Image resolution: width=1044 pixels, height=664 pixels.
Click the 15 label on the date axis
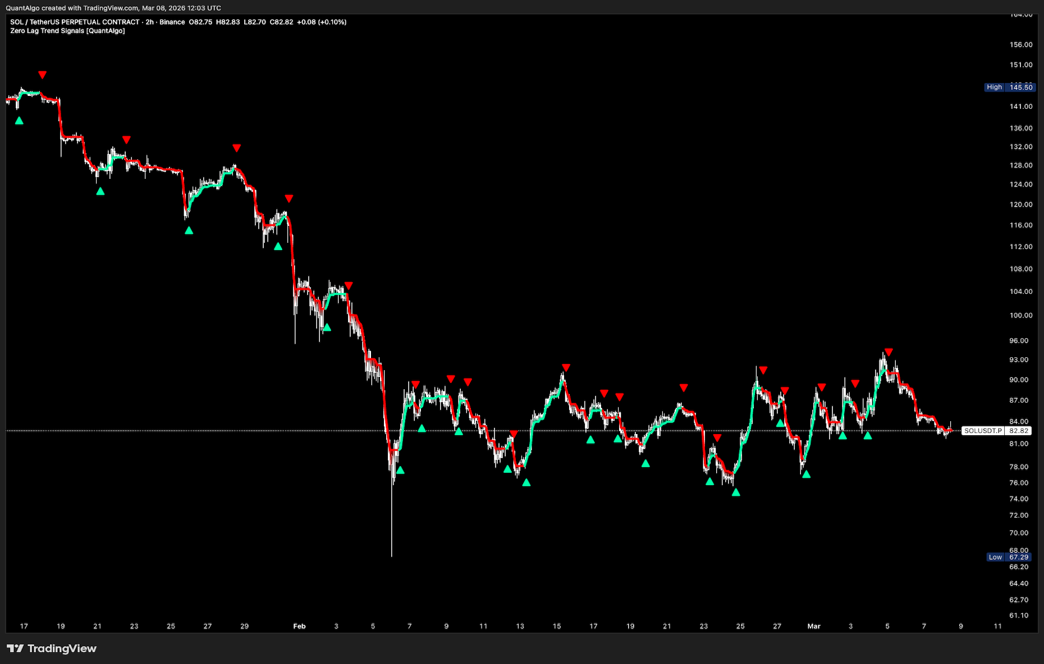click(x=557, y=626)
